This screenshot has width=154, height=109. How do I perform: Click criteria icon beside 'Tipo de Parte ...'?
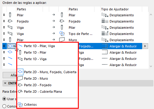[62, 33]
